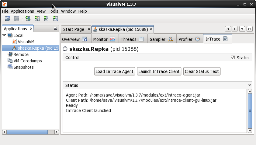This screenshot has height=145, width=256.
Task: Open the Sampler tab
Action: click(162, 39)
